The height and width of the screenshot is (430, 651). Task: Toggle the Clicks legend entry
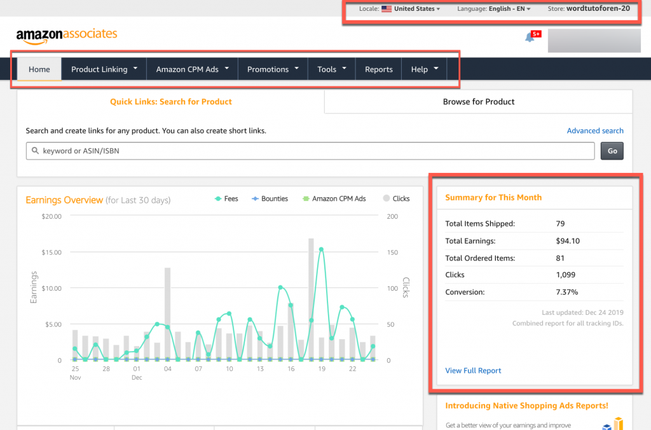[x=395, y=198]
